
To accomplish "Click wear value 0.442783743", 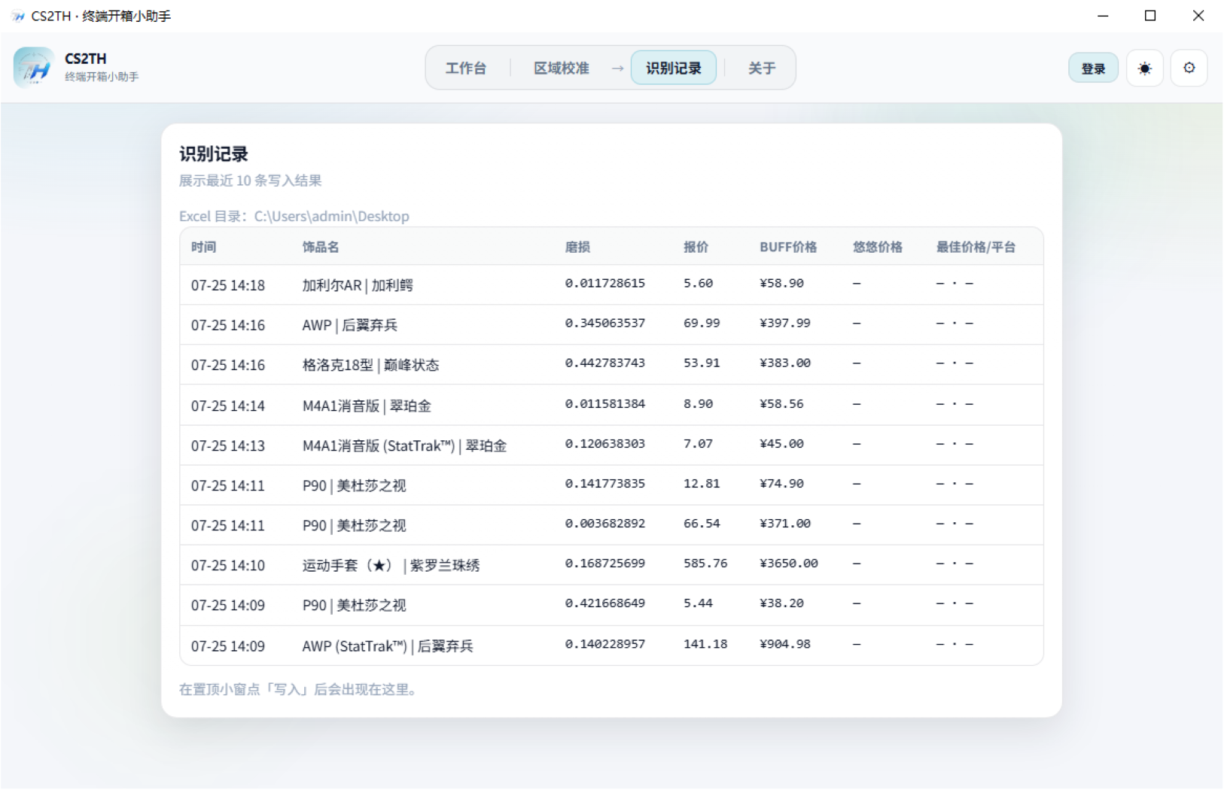I will 604,363.
